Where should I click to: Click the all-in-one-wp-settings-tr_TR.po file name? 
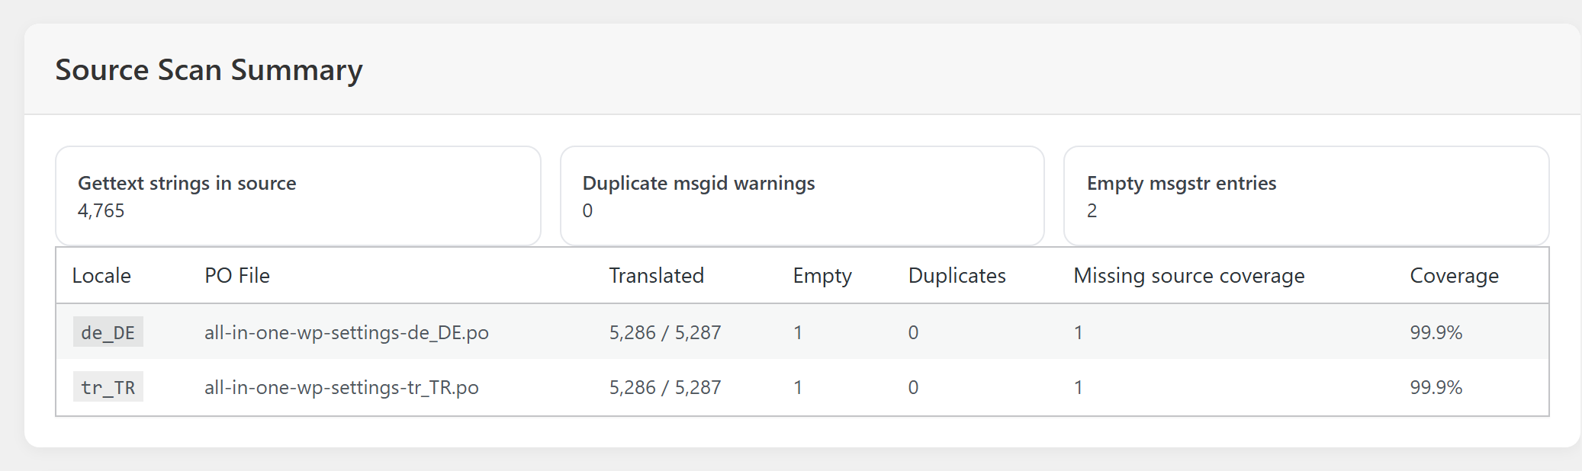(x=342, y=388)
